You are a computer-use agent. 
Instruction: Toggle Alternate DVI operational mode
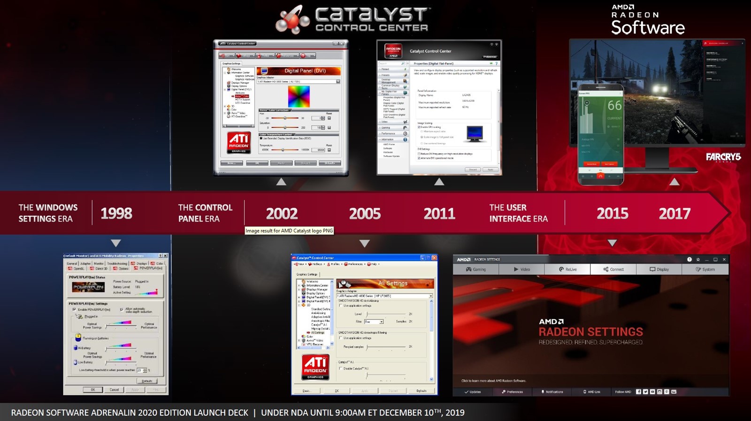(419, 158)
